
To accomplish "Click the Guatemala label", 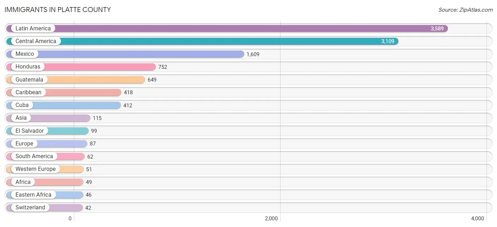I will 29,79.
